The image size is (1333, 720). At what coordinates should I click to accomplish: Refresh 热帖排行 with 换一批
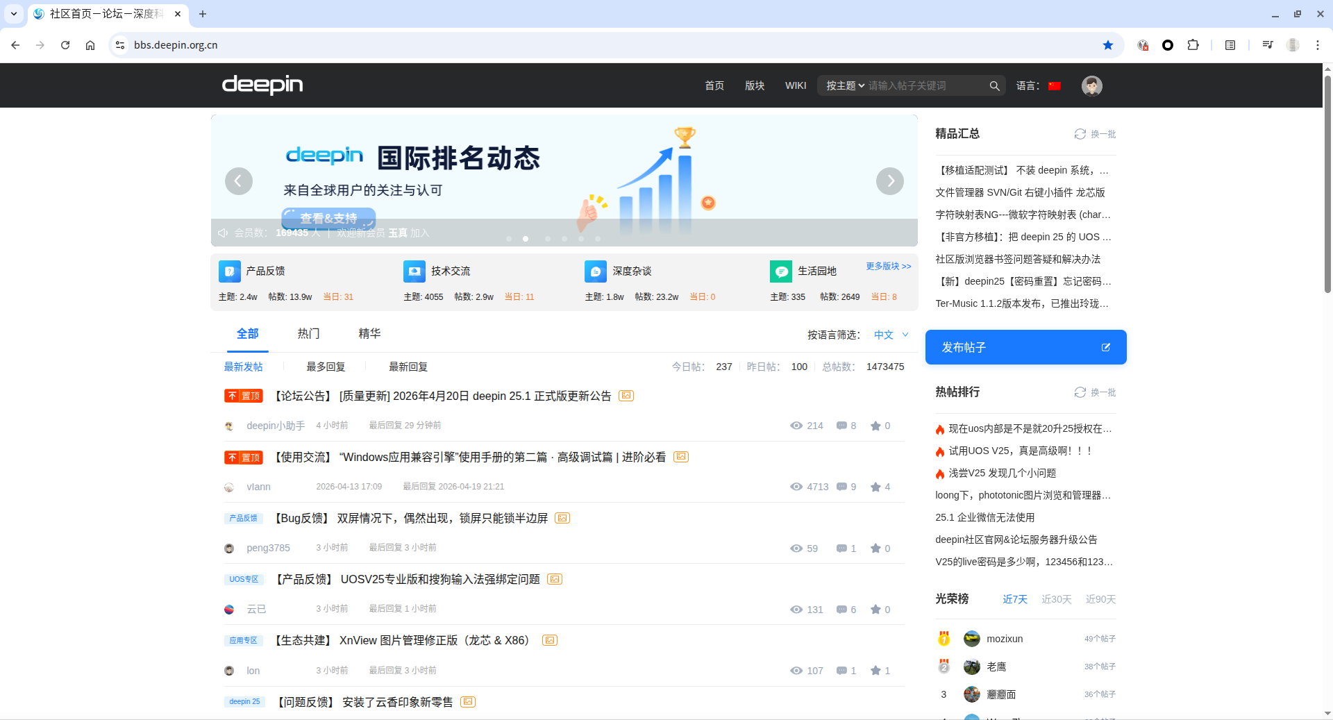[x=1096, y=392]
